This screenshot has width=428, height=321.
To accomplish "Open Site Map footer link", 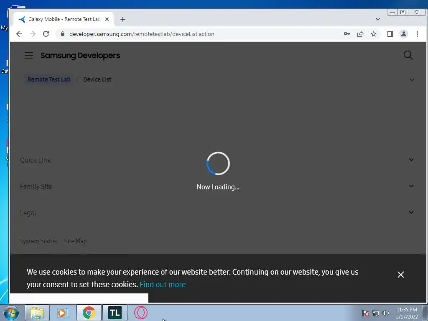I will pos(75,241).
